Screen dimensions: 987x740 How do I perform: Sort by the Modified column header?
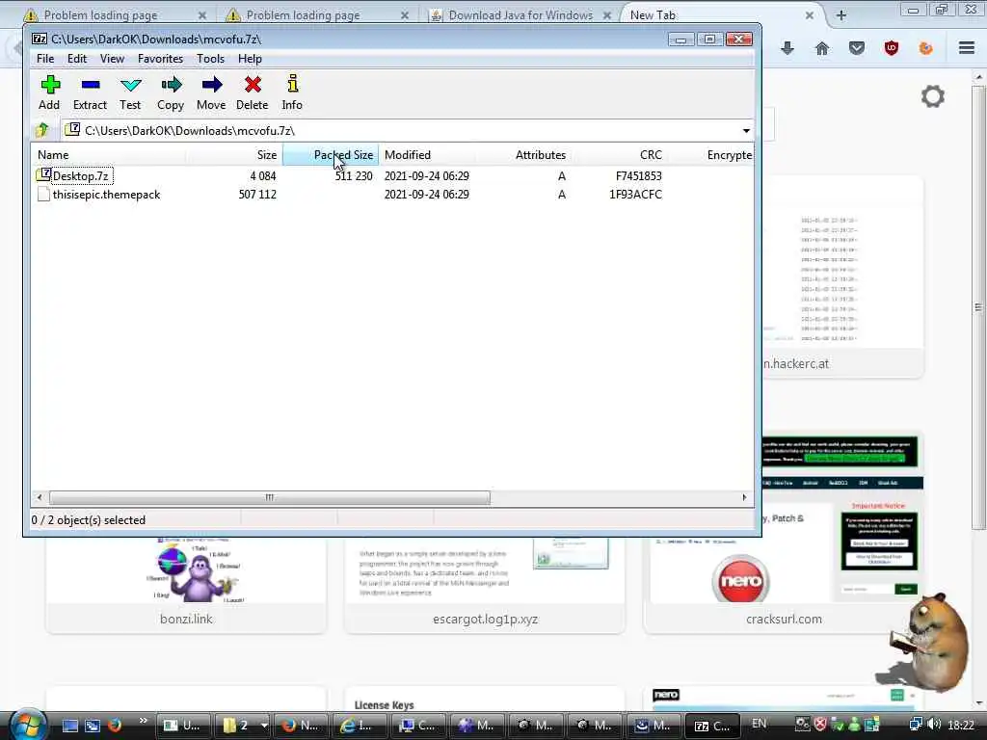click(x=427, y=155)
